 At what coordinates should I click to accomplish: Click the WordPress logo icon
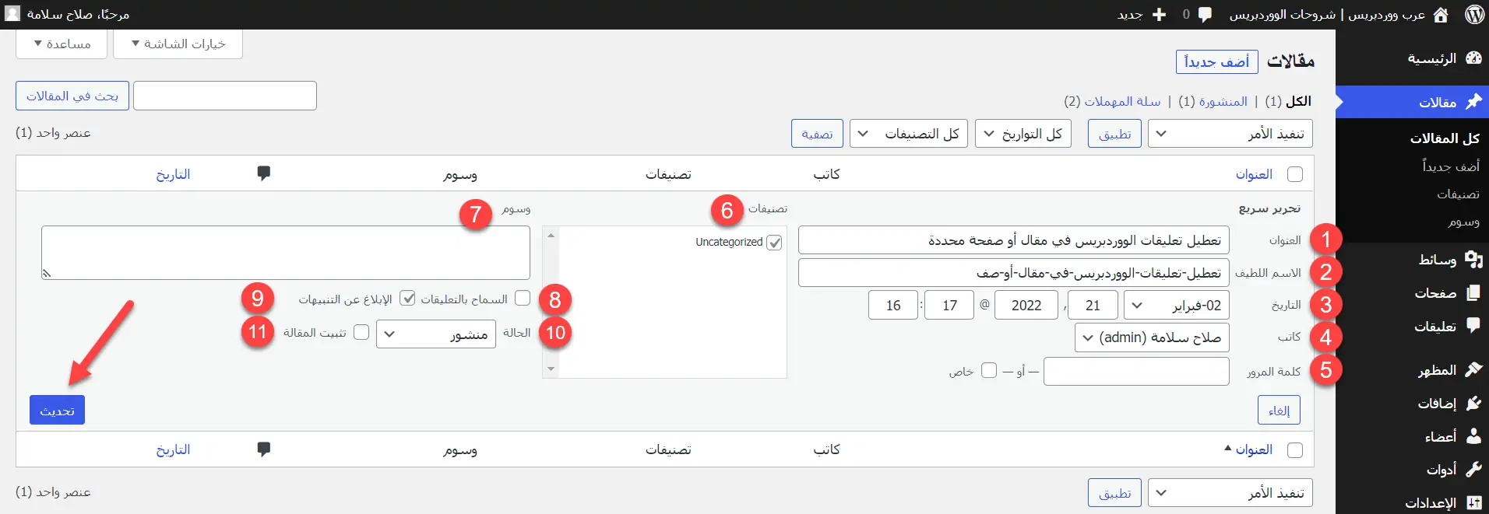1474,14
